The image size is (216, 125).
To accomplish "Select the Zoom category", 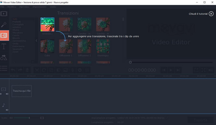I will point(15,52).
